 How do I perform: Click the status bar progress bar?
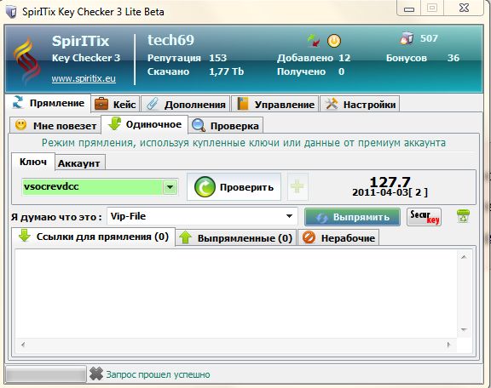tap(46, 374)
